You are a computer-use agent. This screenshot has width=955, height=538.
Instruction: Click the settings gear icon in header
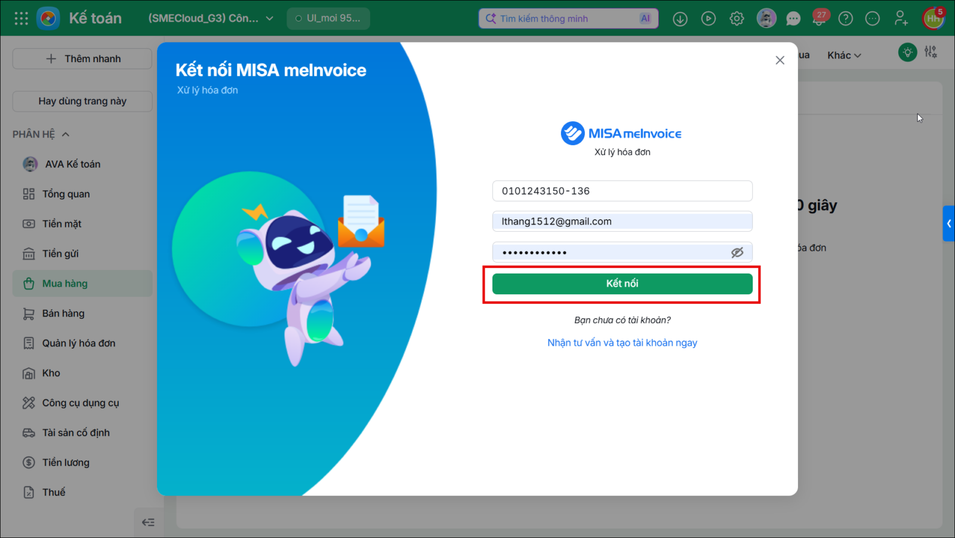pyautogui.click(x=737, y=19)
